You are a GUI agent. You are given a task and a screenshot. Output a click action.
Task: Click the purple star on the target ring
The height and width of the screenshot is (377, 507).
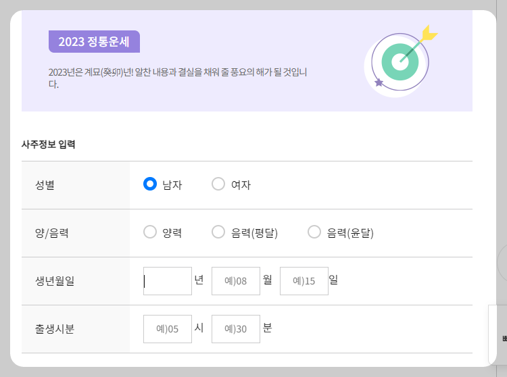click(x=379, y=82)
